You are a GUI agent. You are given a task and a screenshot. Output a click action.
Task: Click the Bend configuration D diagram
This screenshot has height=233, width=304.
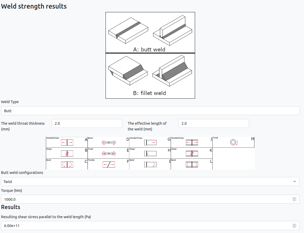click(x=109, y=143)
